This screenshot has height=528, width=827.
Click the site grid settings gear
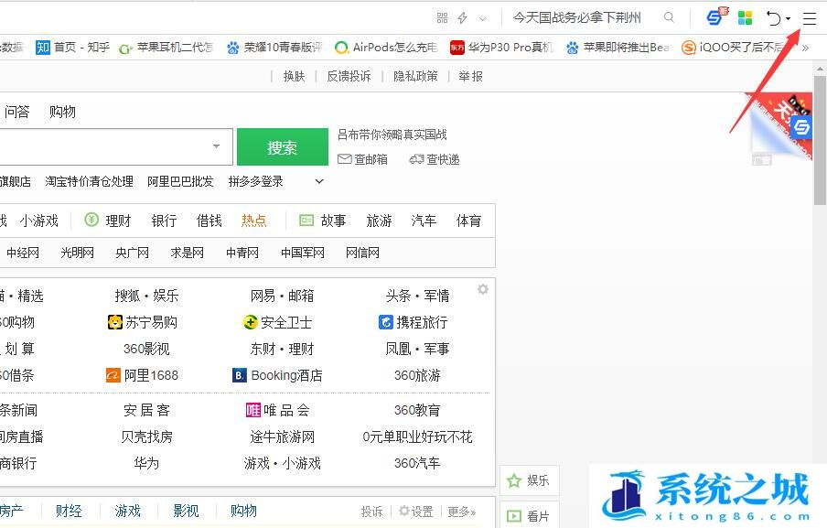click(483, 289)
